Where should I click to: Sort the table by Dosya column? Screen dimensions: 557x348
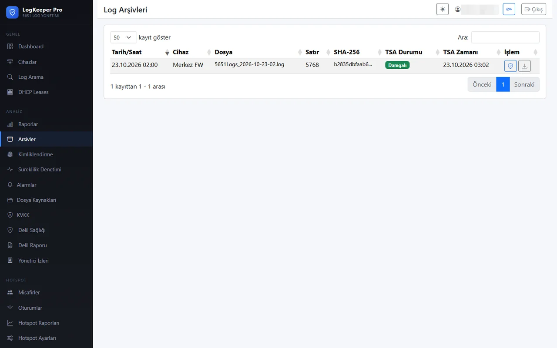click(258, 52)
